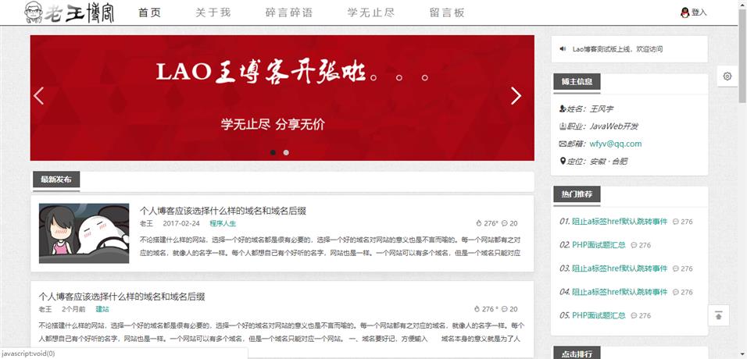Viewport: 747px width, 359px height.
Task: Open the 学无止尽 navigation item
Action: [371, 12]
